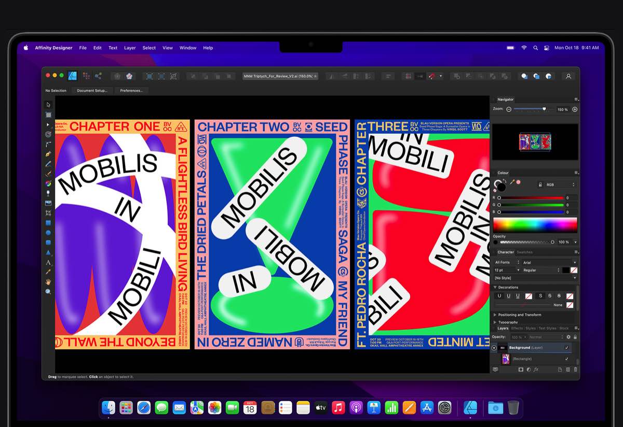Open the Window menu
This screenshot has height=427, width=623.
[x=188, y=48]
